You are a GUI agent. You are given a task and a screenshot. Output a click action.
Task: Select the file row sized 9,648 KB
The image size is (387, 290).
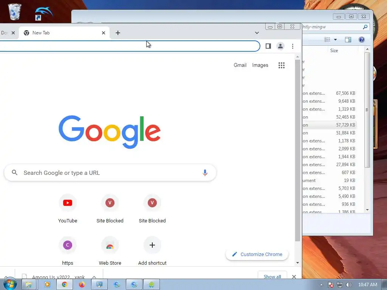point(330,101)
